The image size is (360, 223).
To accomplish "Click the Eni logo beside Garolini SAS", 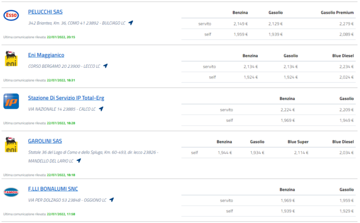I will (x=11, y=145).
